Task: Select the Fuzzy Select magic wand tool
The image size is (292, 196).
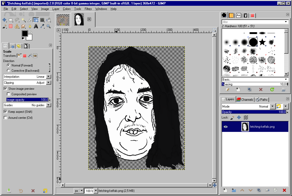Action: pos(23,20)
